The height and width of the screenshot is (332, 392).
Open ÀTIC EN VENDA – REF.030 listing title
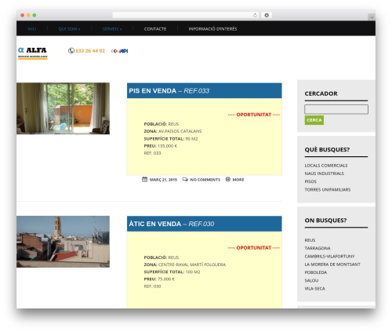[172, 224]
